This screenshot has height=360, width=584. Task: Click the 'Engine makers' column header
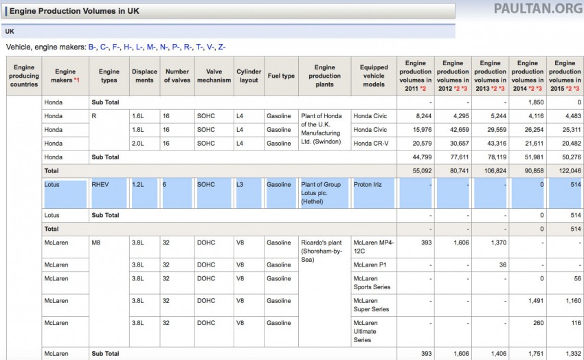[x=65, y=76]
